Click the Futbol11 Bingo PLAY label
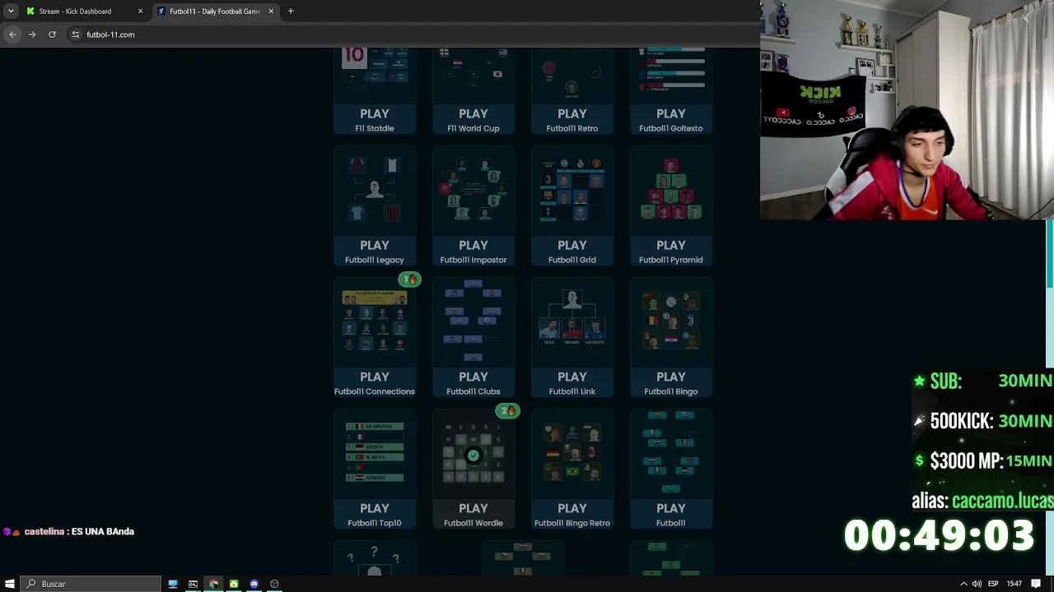 (x=671, y=377)
